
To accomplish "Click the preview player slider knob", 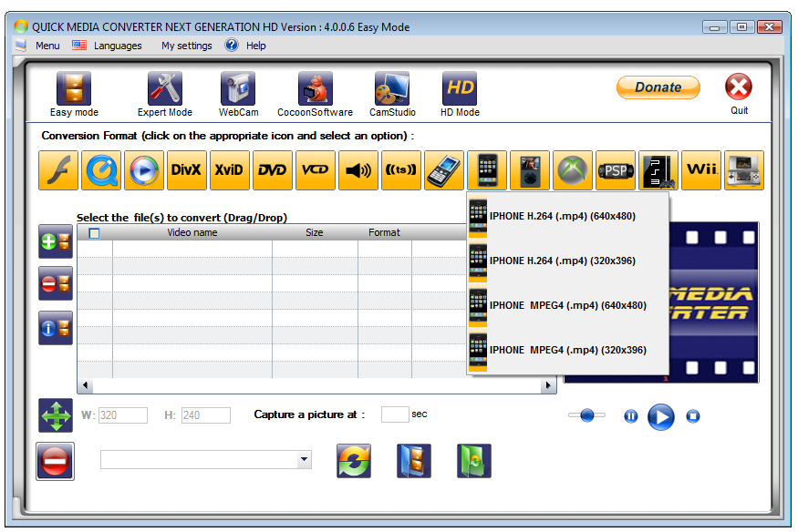I will pyautogui.click(x=586, y=415).
